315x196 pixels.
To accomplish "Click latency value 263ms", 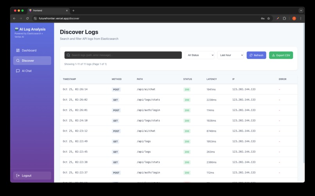I will pyautogui.click(x=211, y=152).
